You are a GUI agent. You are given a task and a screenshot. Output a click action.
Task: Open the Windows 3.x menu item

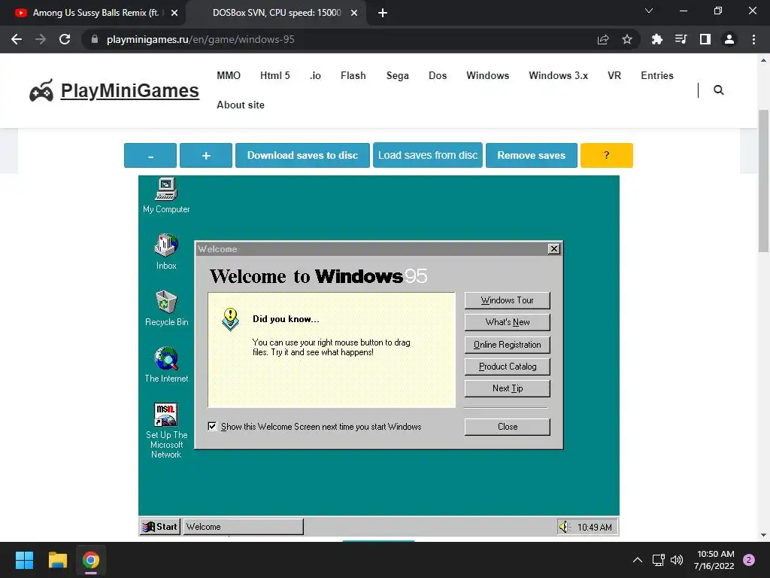pyautogui.click(x=559, y=76)
